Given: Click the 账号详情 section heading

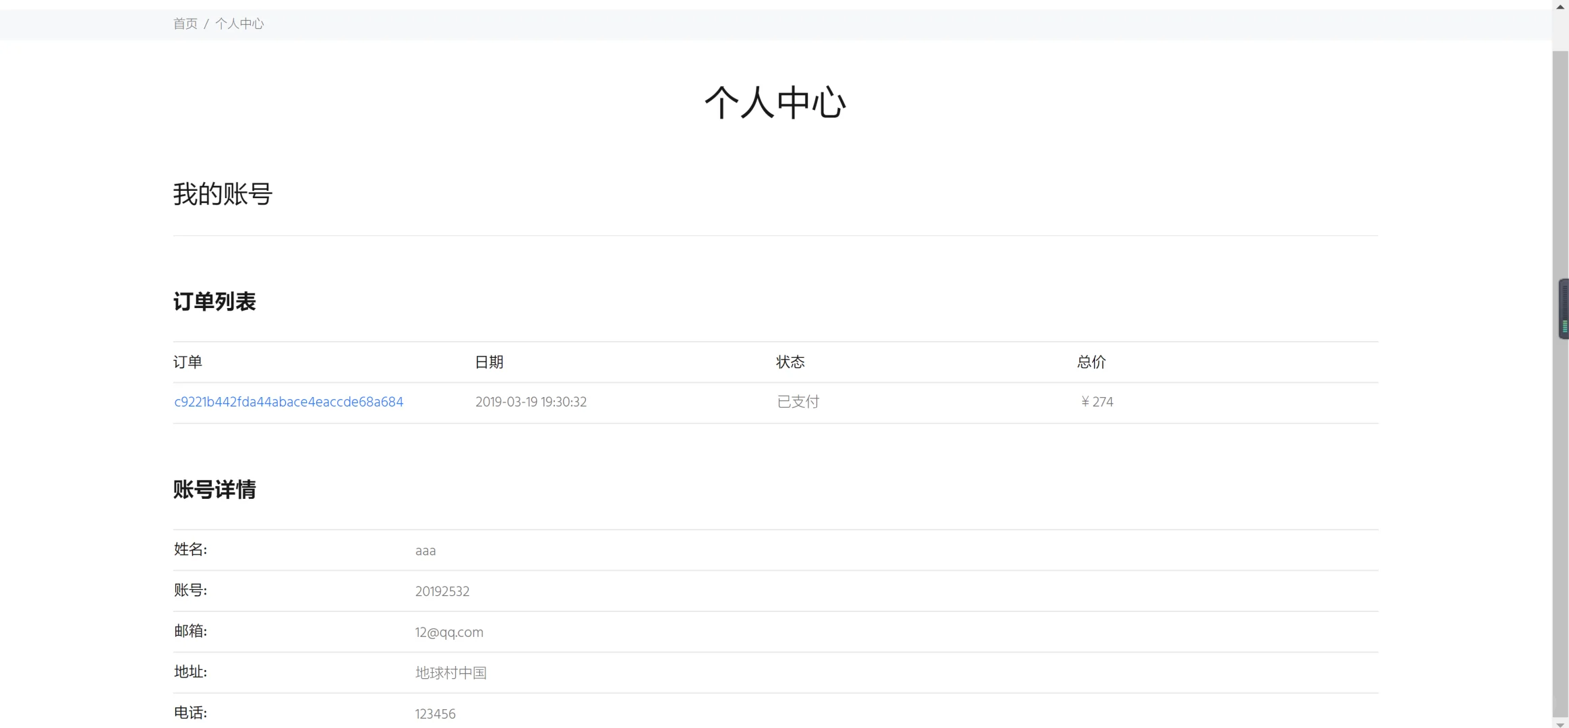Looking at the screenshot, I should tap(214, 490).
